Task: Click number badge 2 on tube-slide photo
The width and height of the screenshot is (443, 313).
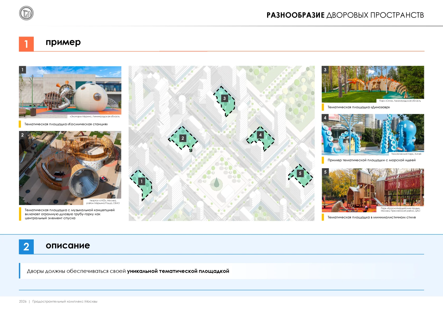Action: click(22, 135)
